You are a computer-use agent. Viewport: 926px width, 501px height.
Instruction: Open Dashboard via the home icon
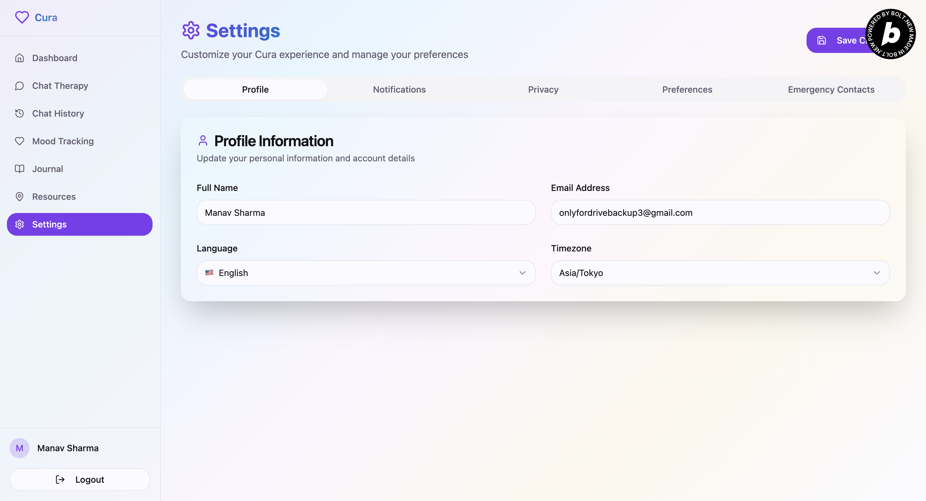[x=20, y=58]
